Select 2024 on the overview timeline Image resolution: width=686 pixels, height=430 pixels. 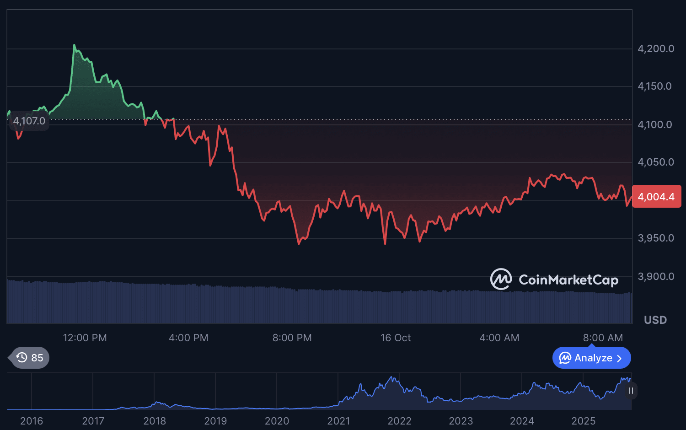pyautogui.click(x=522, y=421)
